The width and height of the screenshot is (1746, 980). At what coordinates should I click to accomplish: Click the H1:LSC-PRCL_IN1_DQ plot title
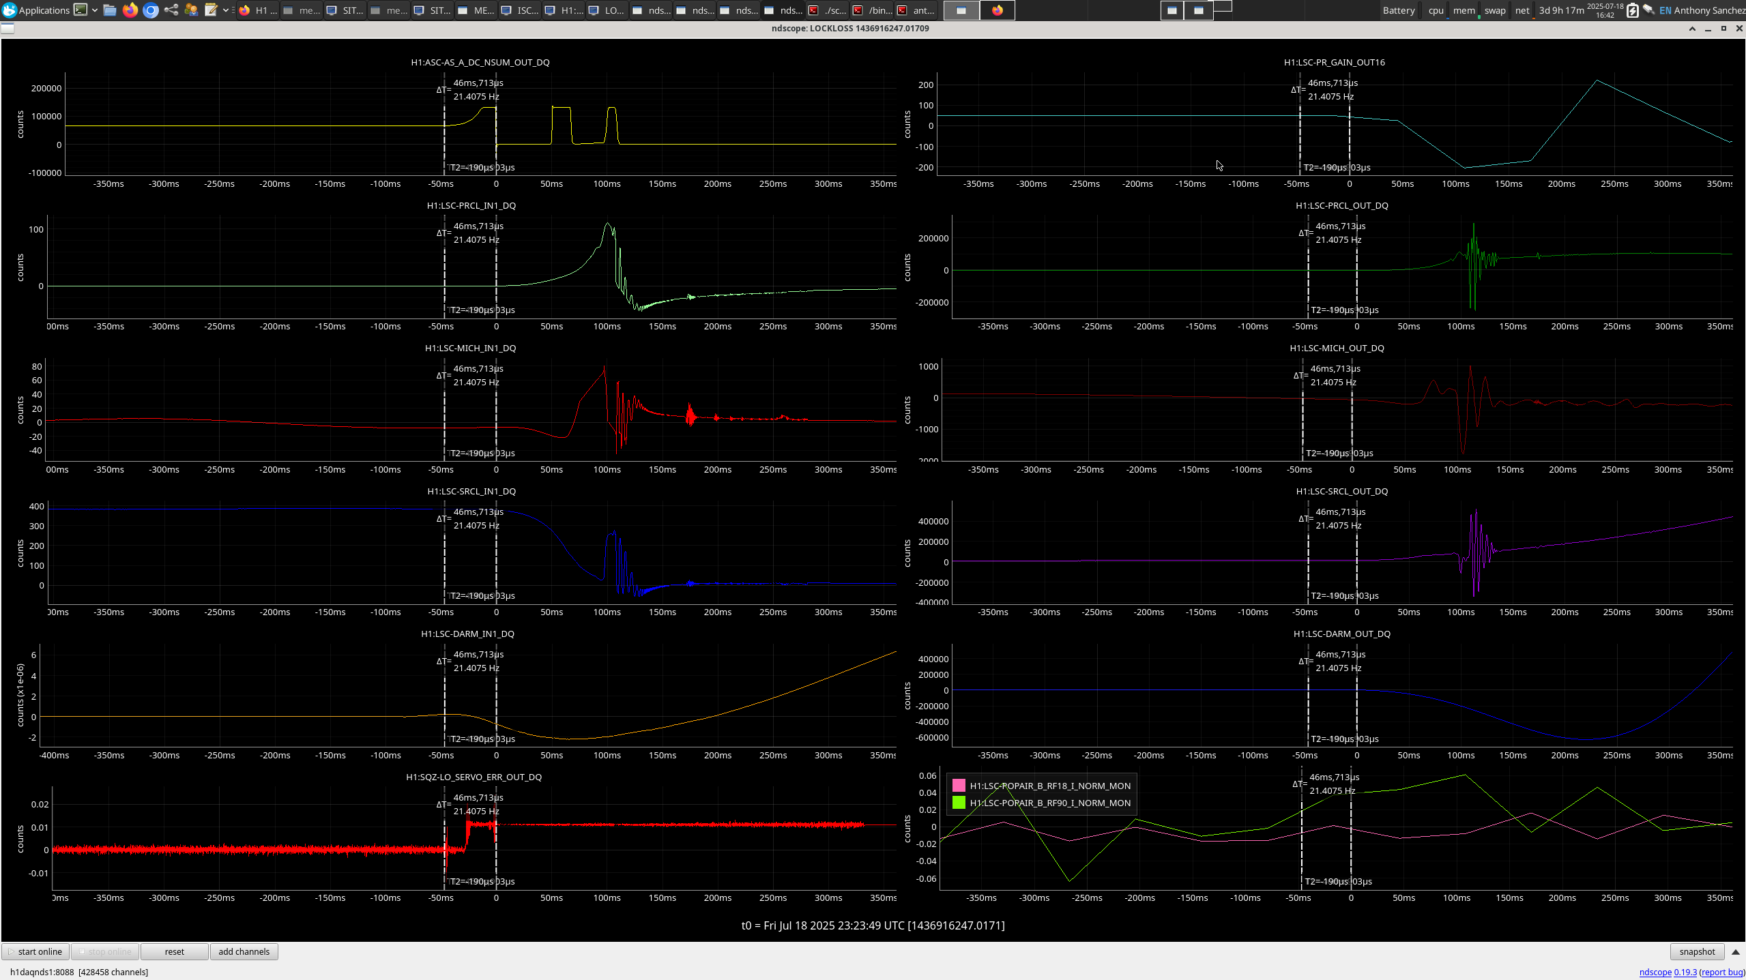pos(471,205)
